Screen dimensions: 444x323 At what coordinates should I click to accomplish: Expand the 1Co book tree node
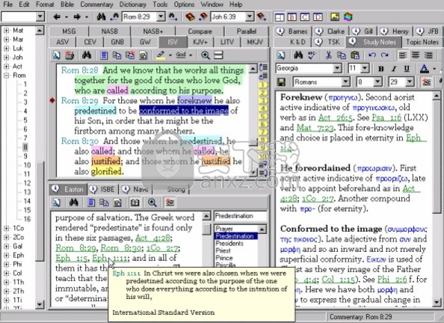click(6, 228)
